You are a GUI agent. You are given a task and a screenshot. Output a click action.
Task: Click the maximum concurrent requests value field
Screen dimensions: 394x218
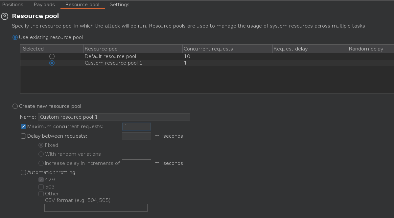pos(136,127)
